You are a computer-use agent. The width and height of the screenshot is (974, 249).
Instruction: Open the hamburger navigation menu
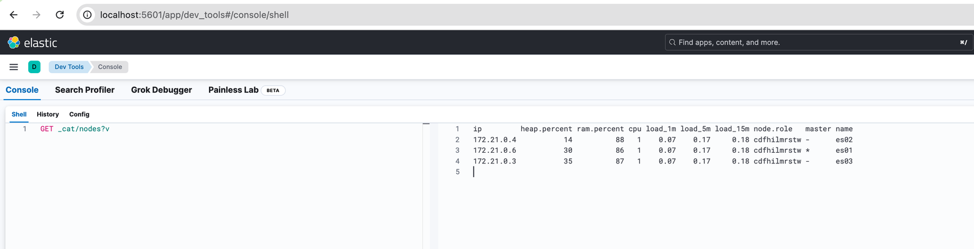click(x=14, y=67)
